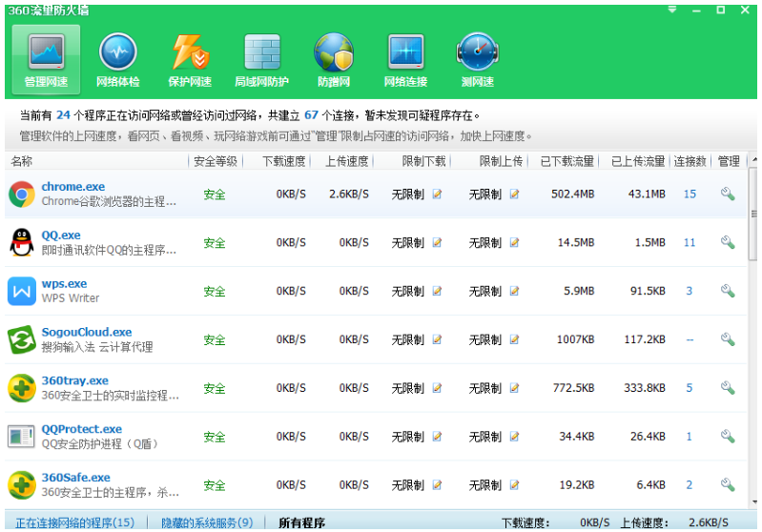
Task: Open wps.exe program name link
Action: pos(64,283)
